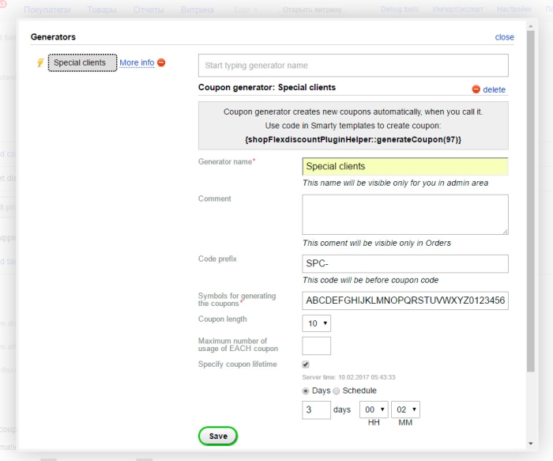Screen dimensions: 553x461
Task: Open the More info link
Action: pyautogui.click(x=137, y=62)
